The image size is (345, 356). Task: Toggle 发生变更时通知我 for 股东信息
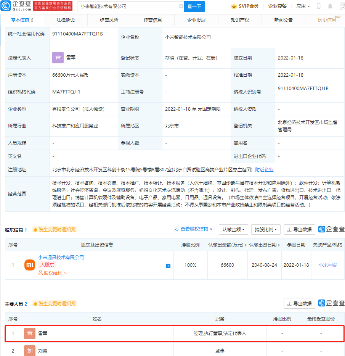(x=54, y=229)
